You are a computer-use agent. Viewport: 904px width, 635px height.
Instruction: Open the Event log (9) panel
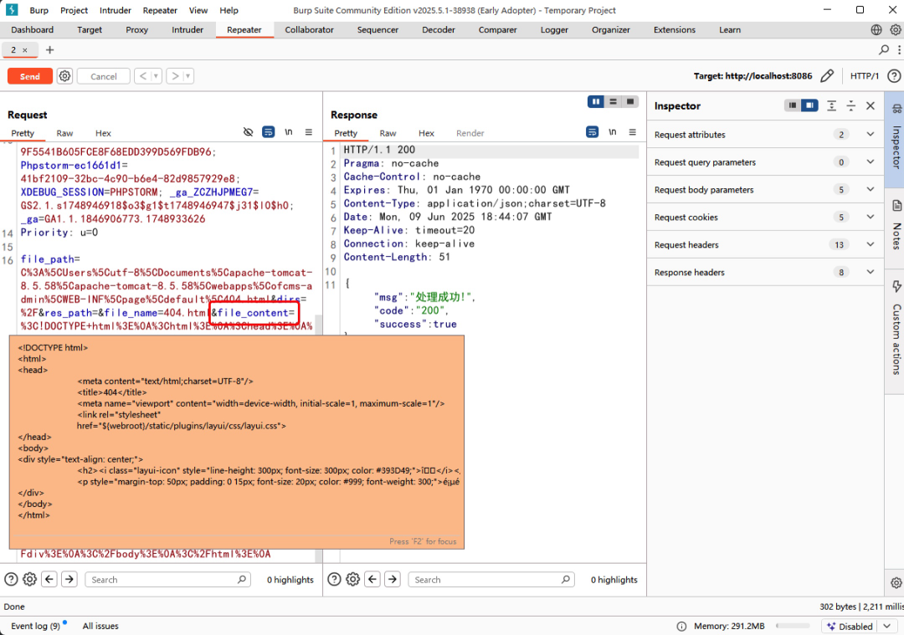36,626
